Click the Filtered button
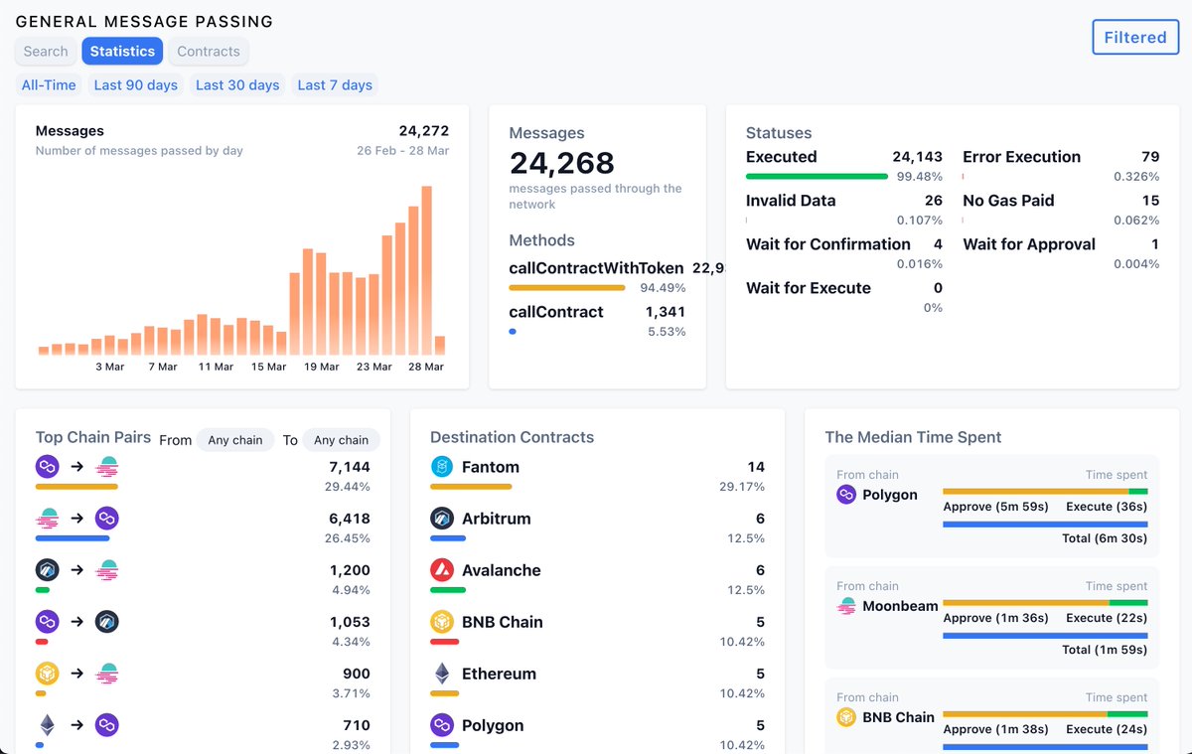This screenshot has height=754, width=1192. point(1135,37)
